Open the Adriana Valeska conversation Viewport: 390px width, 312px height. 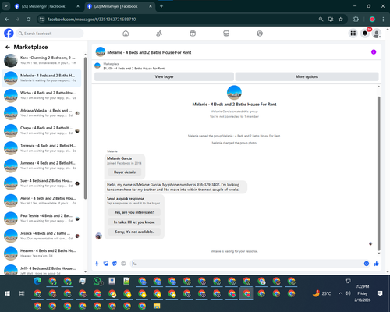(x=41, y=113)
